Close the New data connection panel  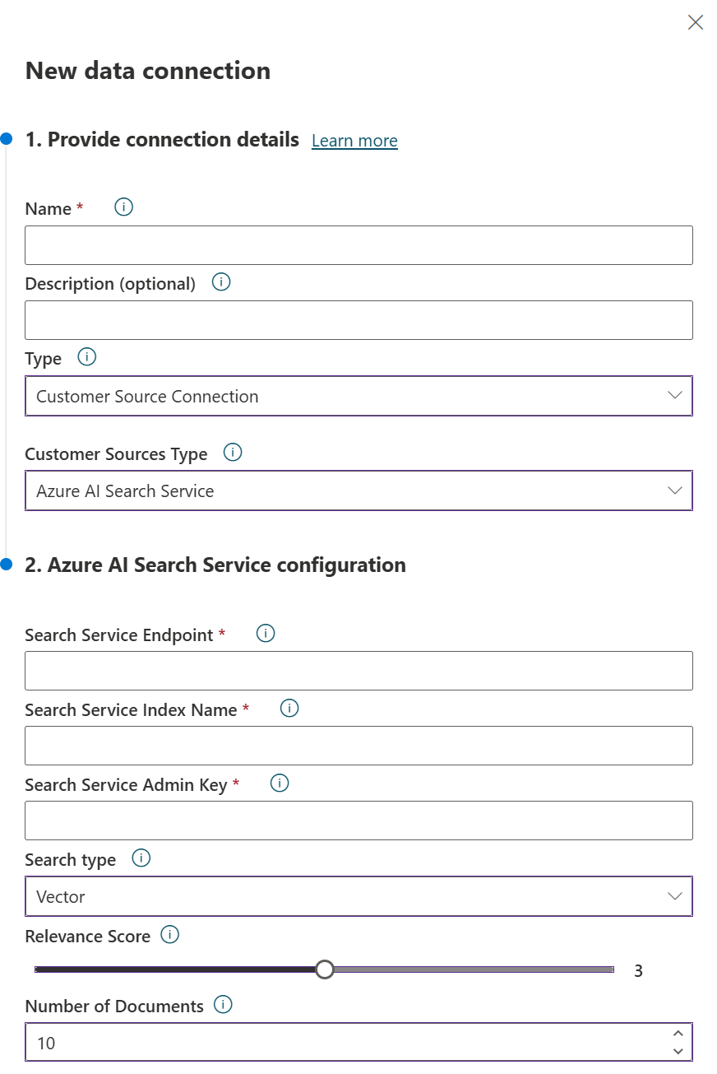click(x=695, y=22)
